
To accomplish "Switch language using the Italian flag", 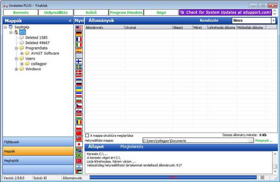I will click(x=79, y=45).
